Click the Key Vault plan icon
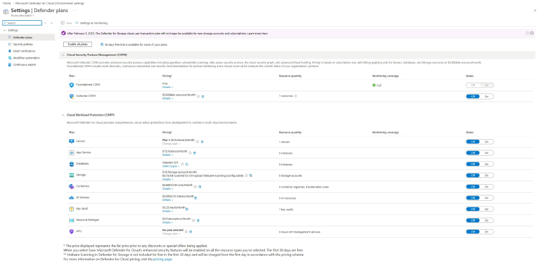The height and width of the screenshot is (266, 538). pyautogui.click(x=71, y=209)
